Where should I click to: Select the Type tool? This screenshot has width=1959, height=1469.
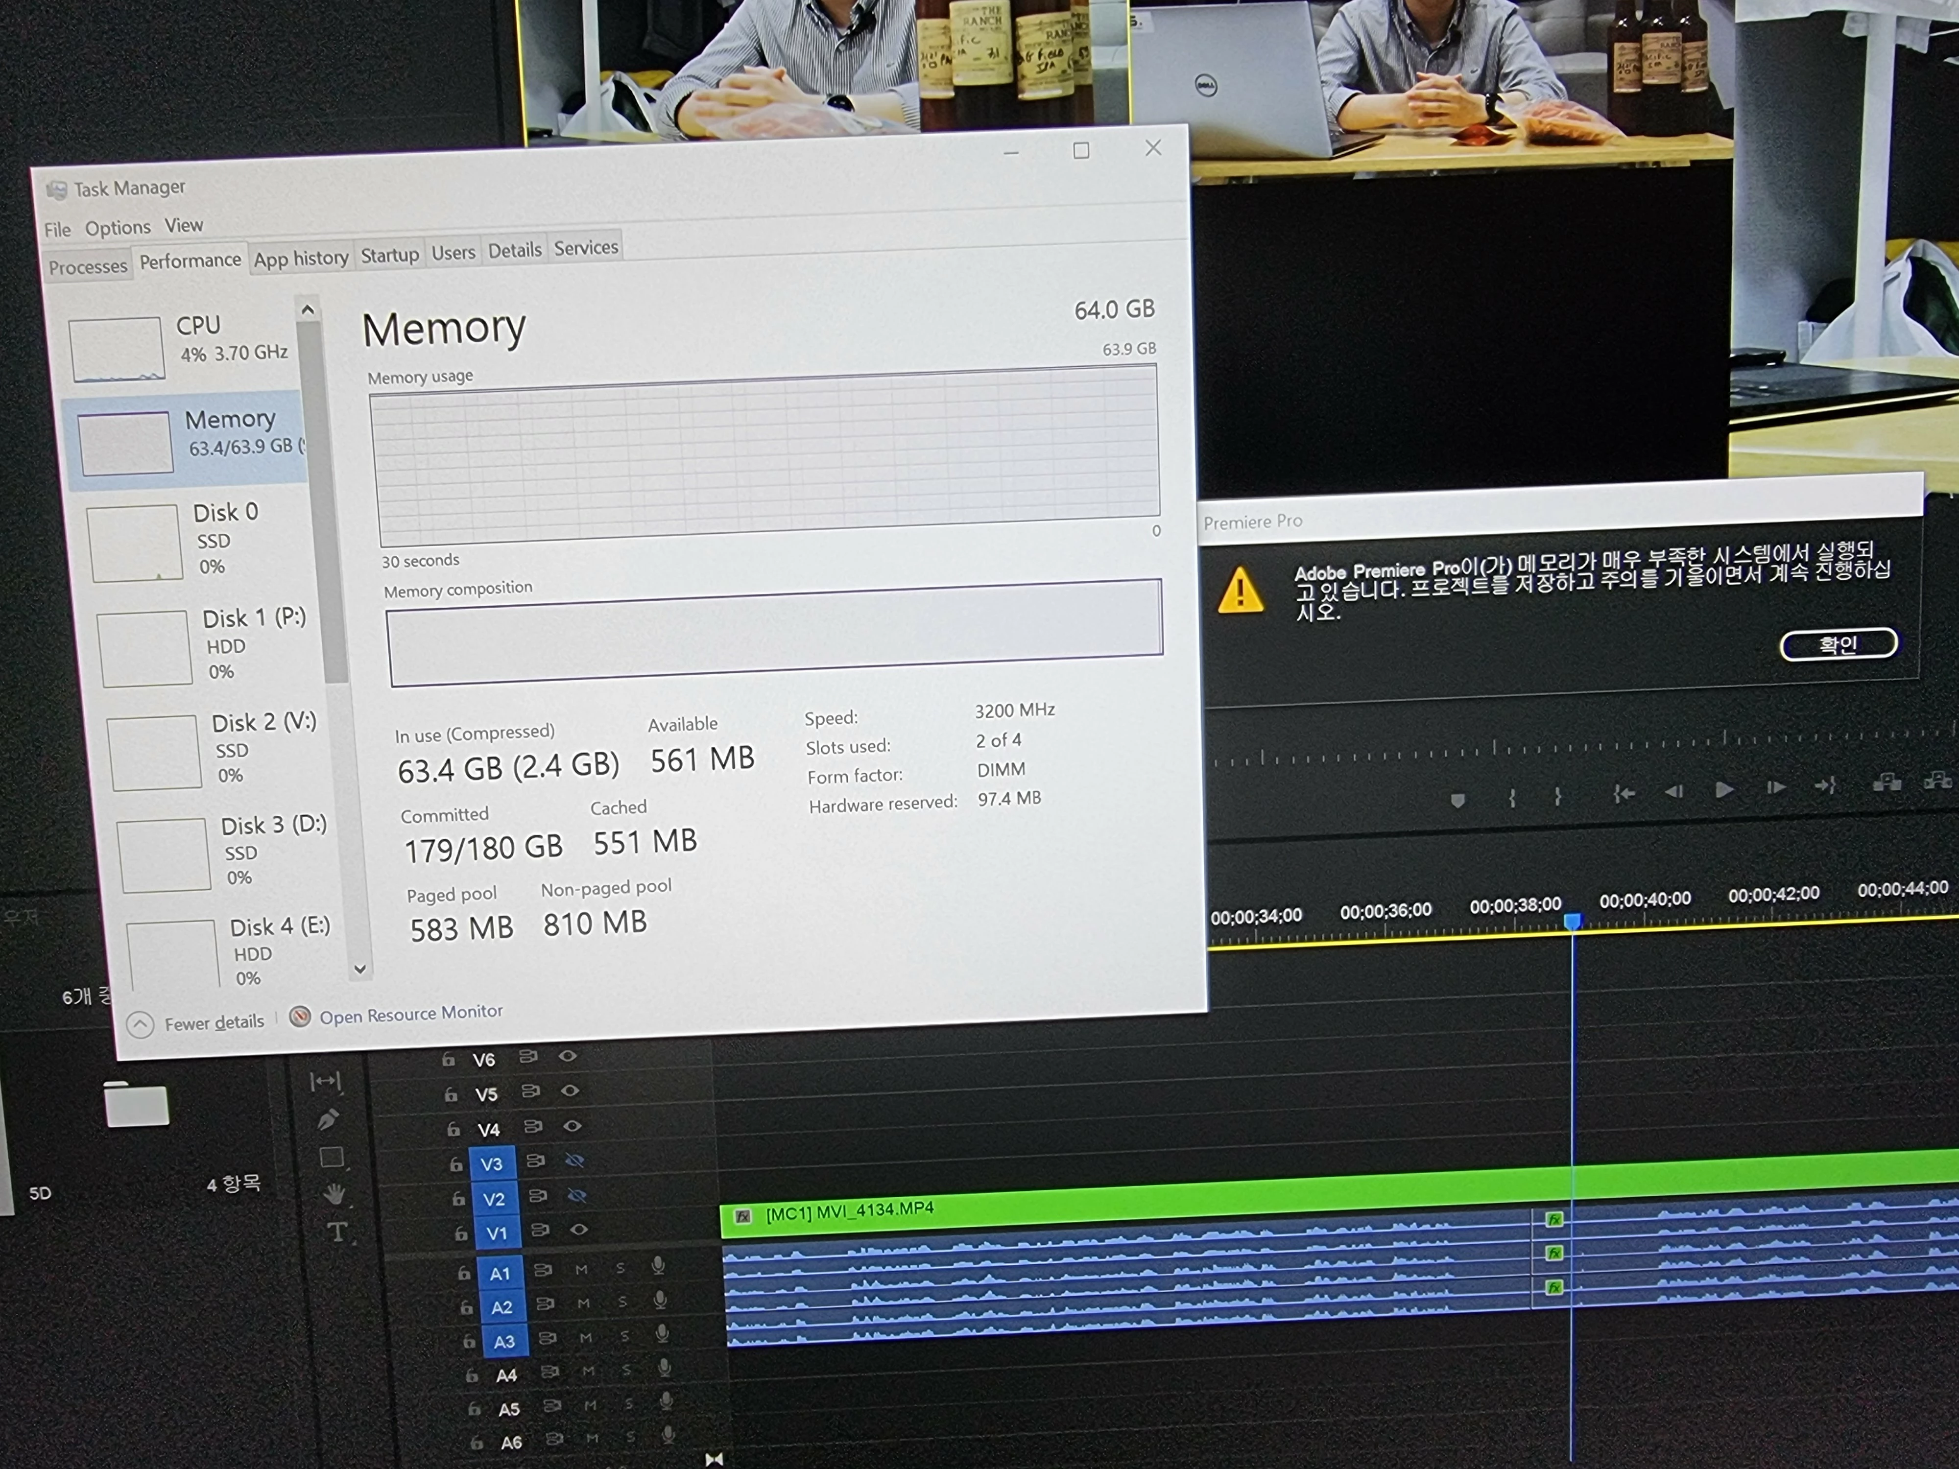pos(337,1232)
